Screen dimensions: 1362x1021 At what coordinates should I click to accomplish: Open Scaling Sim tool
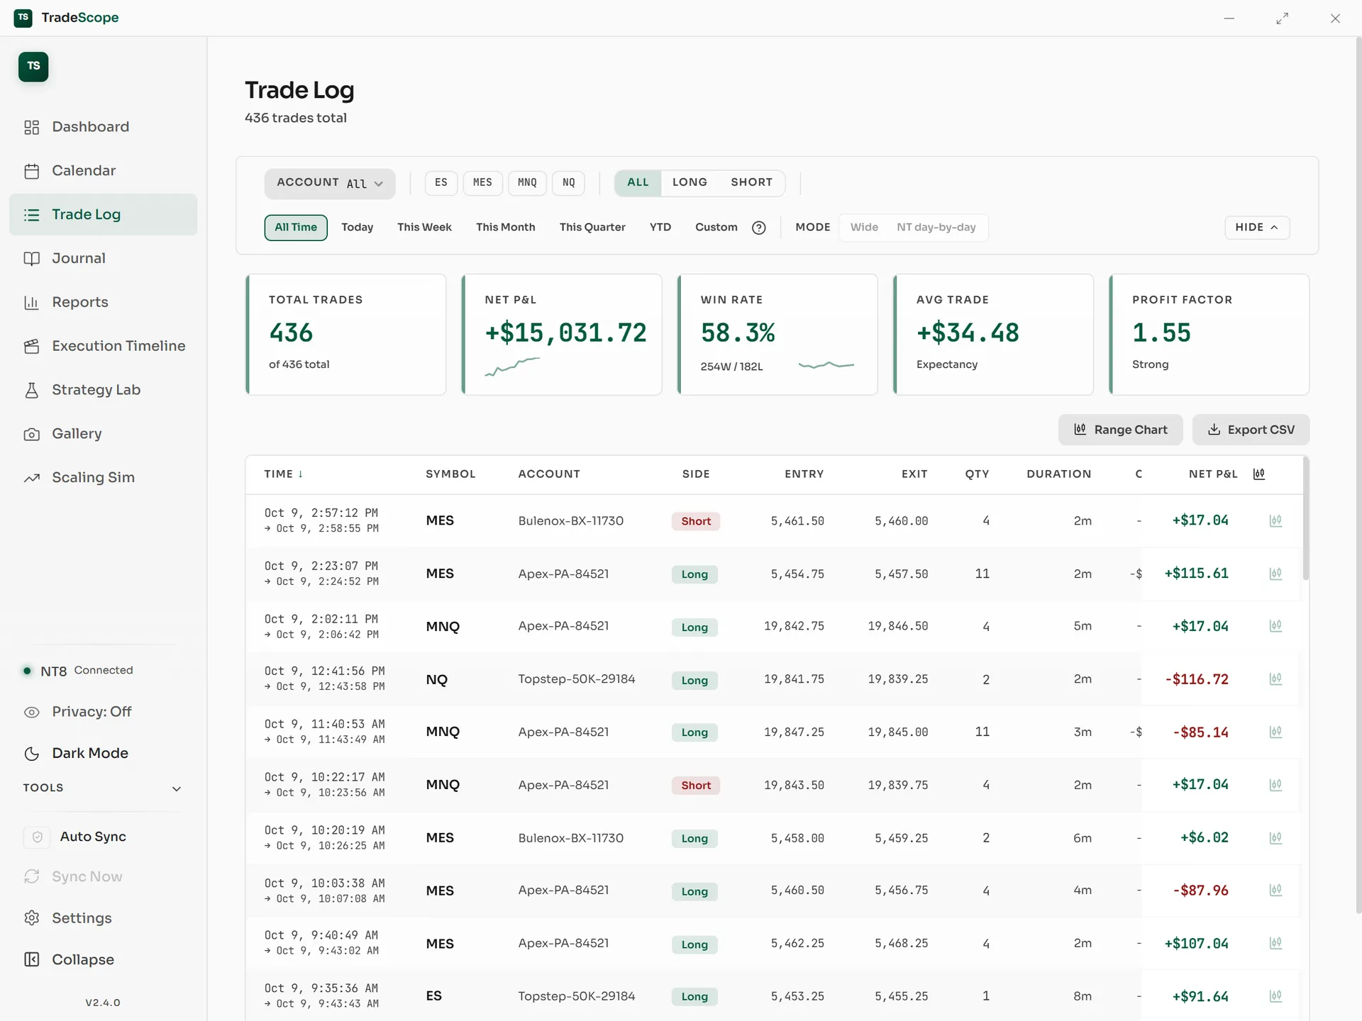click(x=103, y=479)
